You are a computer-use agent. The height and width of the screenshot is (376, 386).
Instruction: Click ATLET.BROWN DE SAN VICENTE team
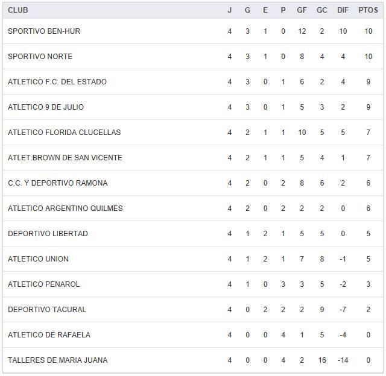coord(65,158)
